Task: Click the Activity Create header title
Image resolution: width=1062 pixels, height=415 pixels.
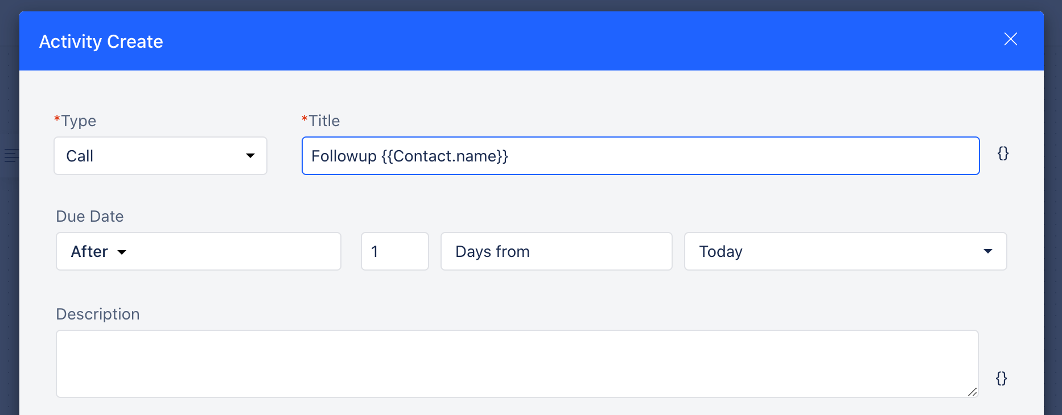Action: pyautogui.click(x=101, y=42)
